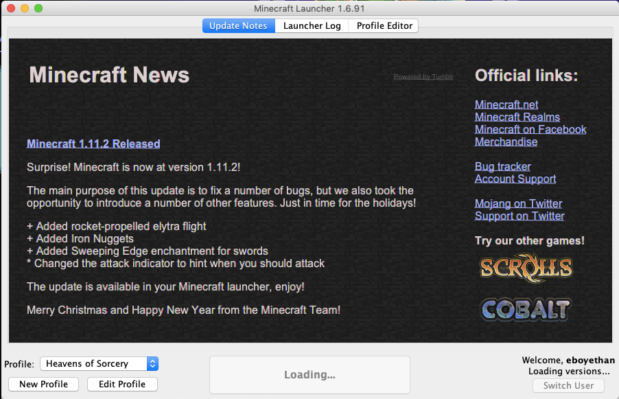Open the Bug tracker

coord(502,166)
